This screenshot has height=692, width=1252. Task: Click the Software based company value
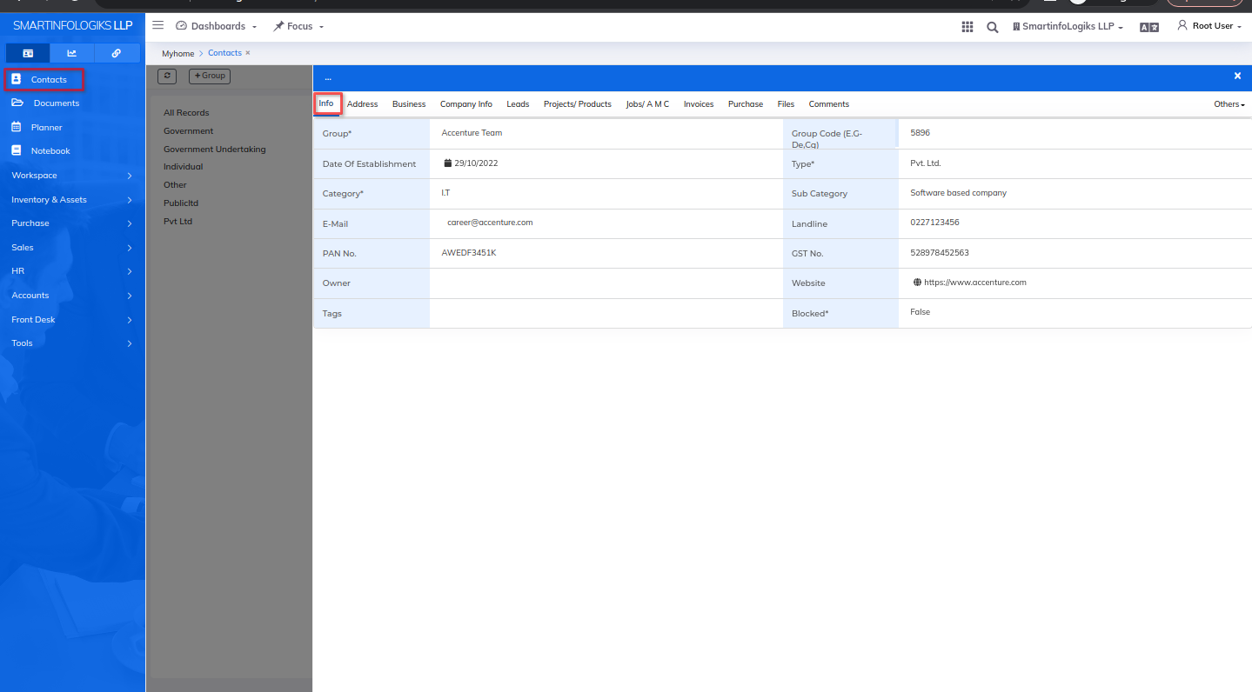pos(958,193)
